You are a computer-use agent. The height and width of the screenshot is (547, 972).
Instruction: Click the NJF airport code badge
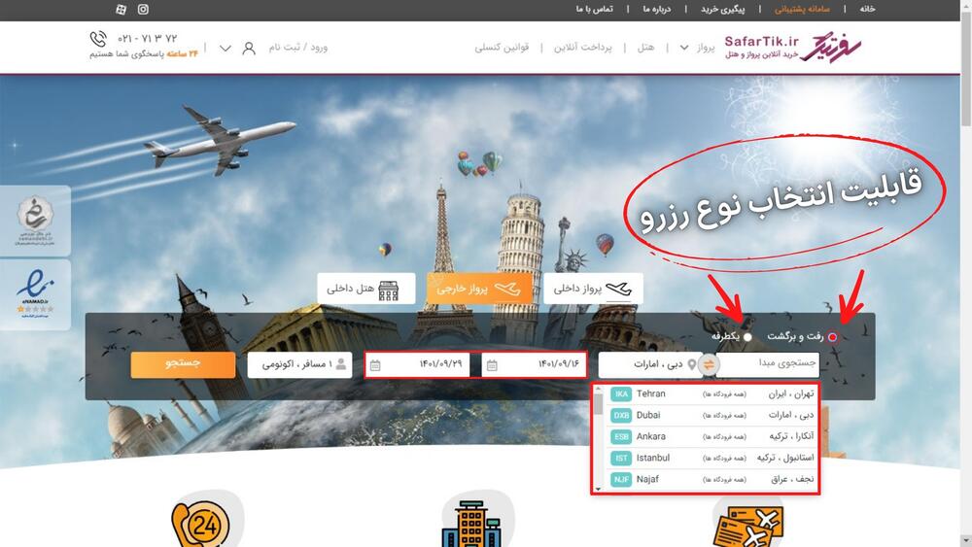(x=620, y=480)
